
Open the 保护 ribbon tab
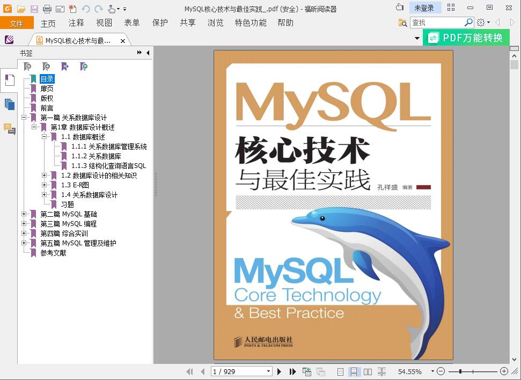click(x=160, y=23)
